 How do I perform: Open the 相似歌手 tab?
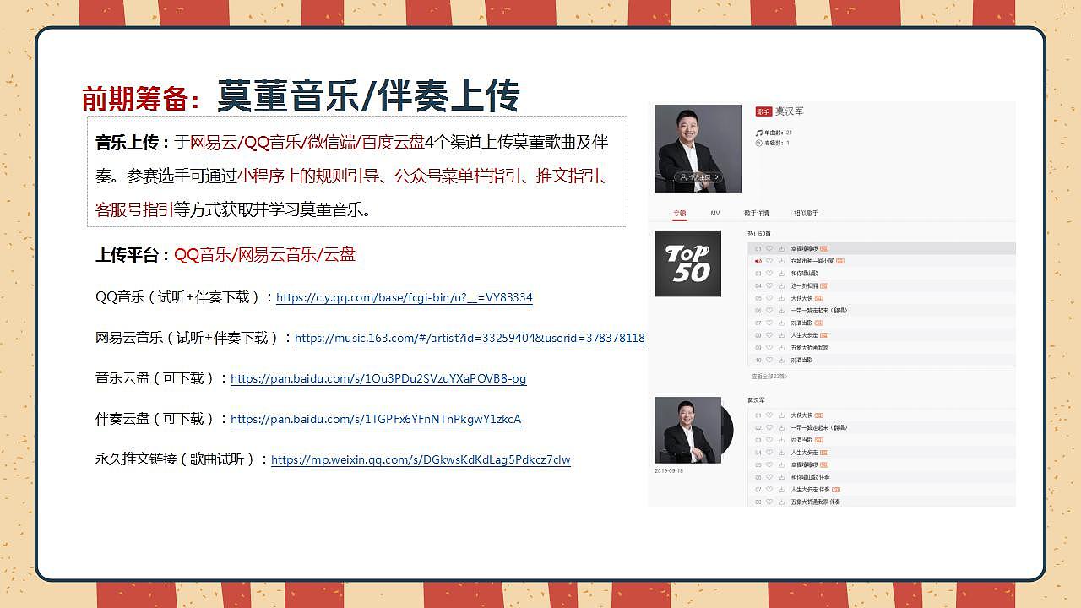pyautogui.click(x=806, y=213)
